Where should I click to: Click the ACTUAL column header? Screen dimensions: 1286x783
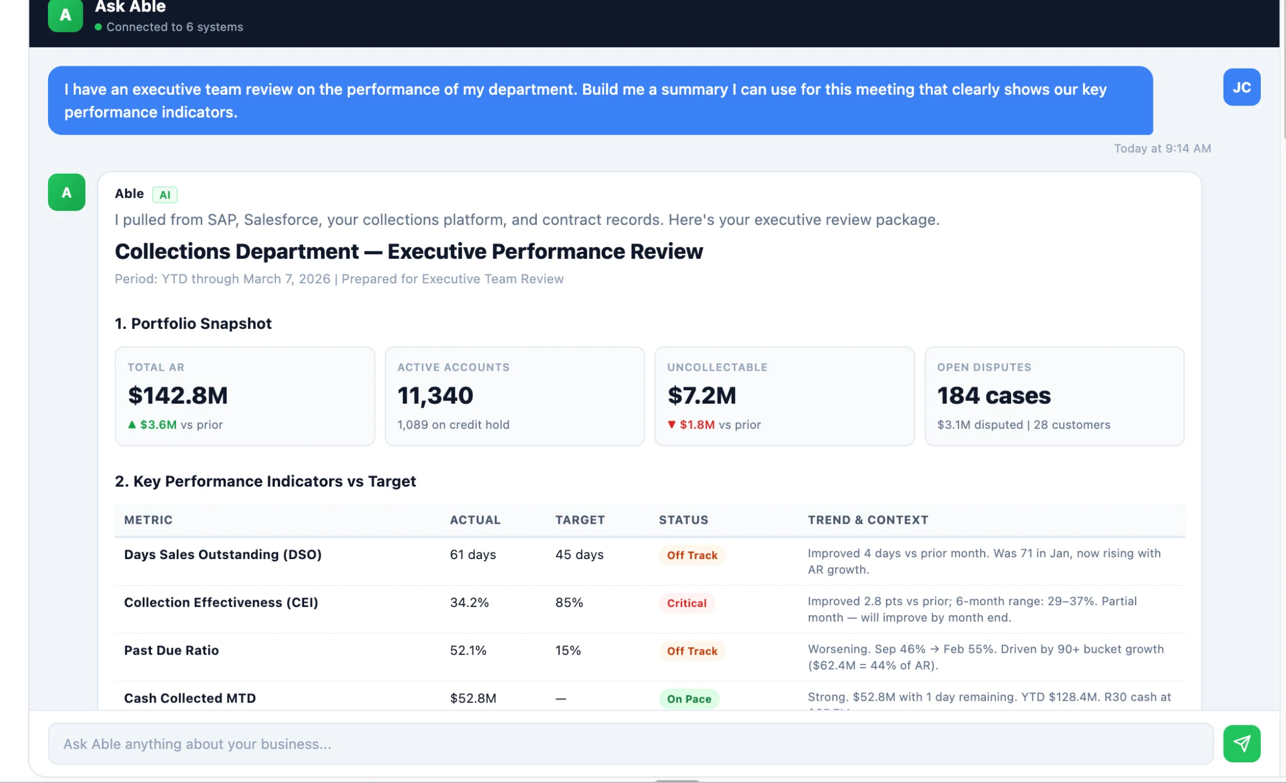[x=475, y=520]
